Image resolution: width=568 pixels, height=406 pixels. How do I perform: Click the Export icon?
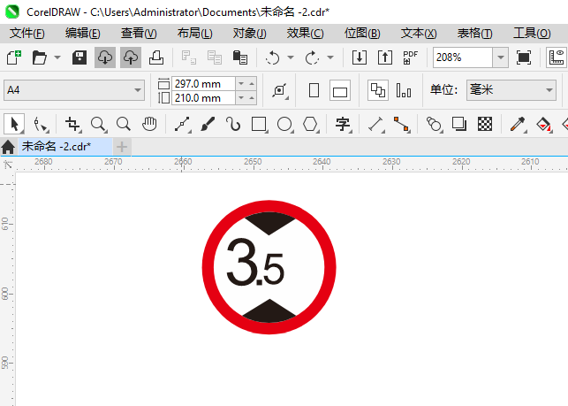pyautogui.click(x=385, y=57)
